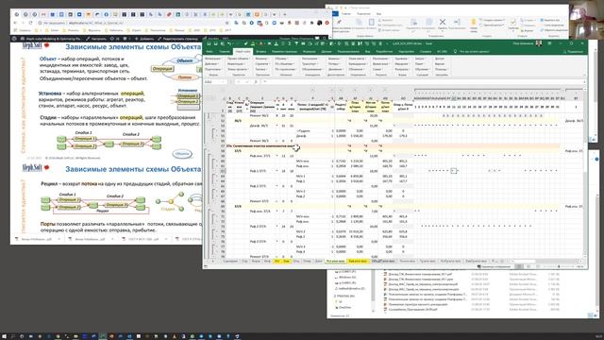Click red X Delete icon in Explorer ribbon
The height and width of the screenshot is (340, 604).
click(x=443, y=22)
